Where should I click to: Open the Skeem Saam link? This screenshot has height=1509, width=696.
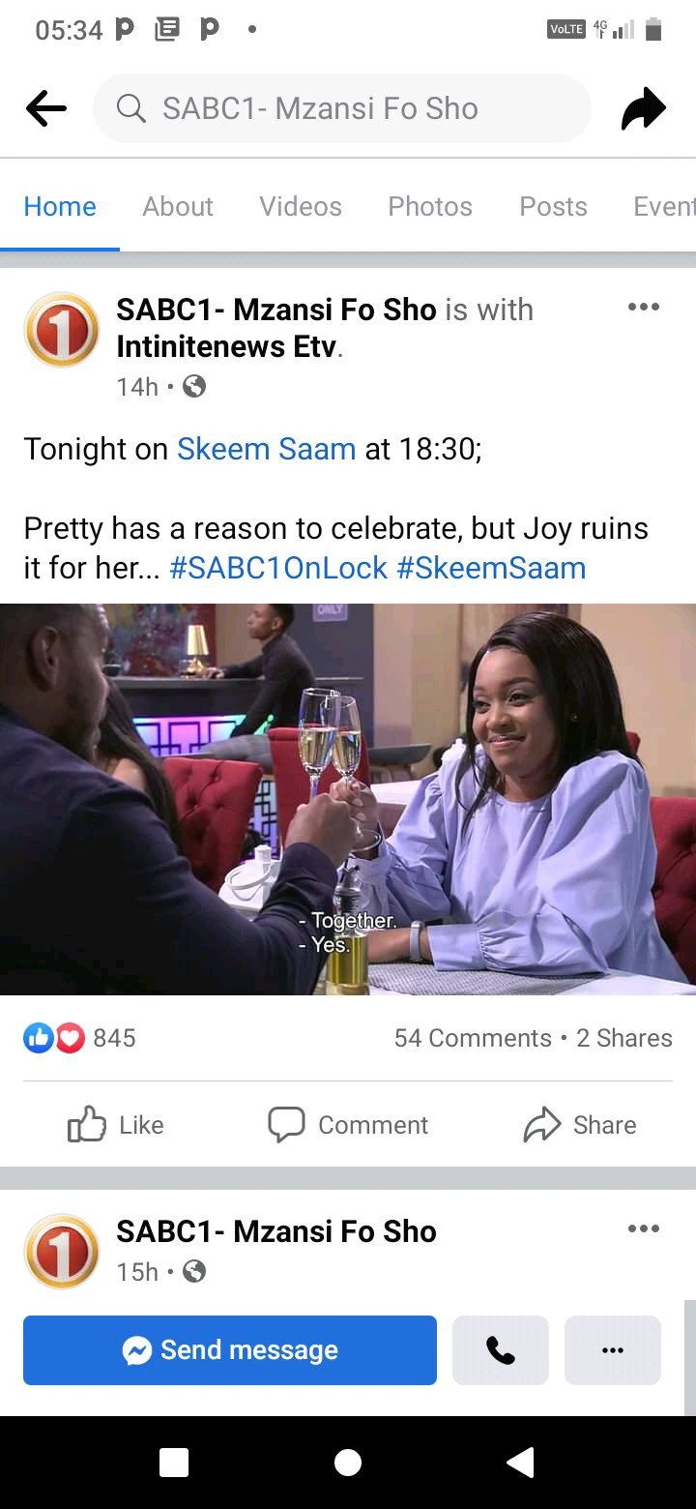(267, 449)
